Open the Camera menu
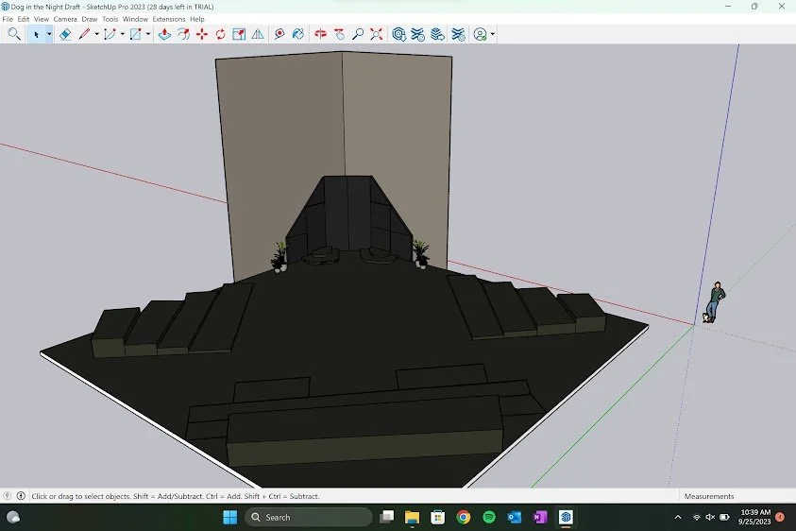Image resolution: width=796 pixels, height=531 pixels. [x=65, y=19]
